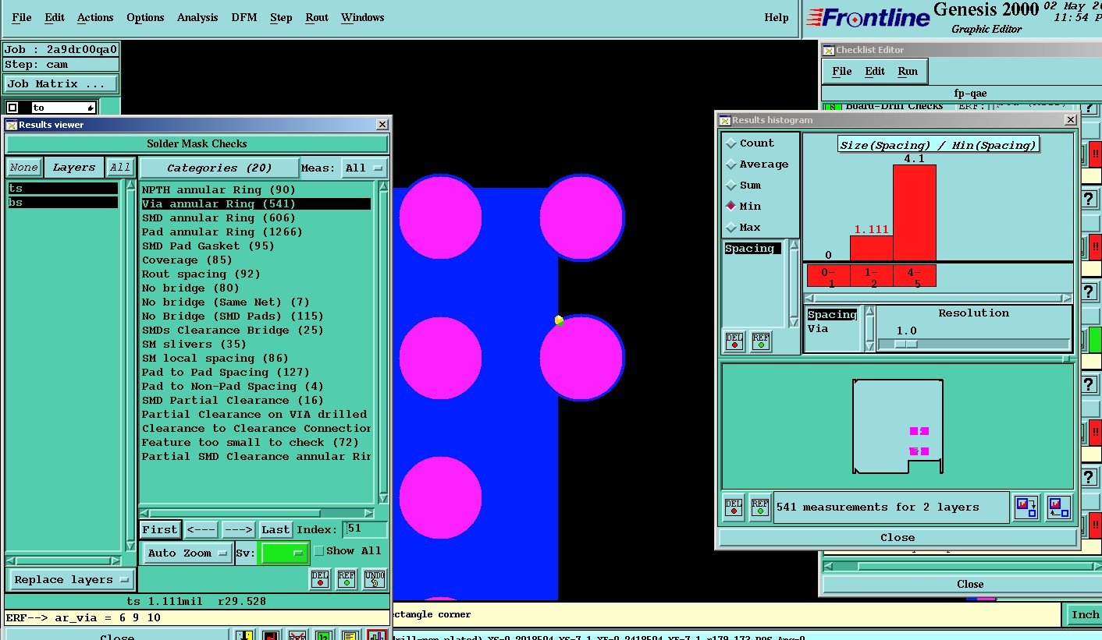This screenshot has width=1102, height=640.
Task: Click the Job Matrix ... button
Action: pos(62,83)
